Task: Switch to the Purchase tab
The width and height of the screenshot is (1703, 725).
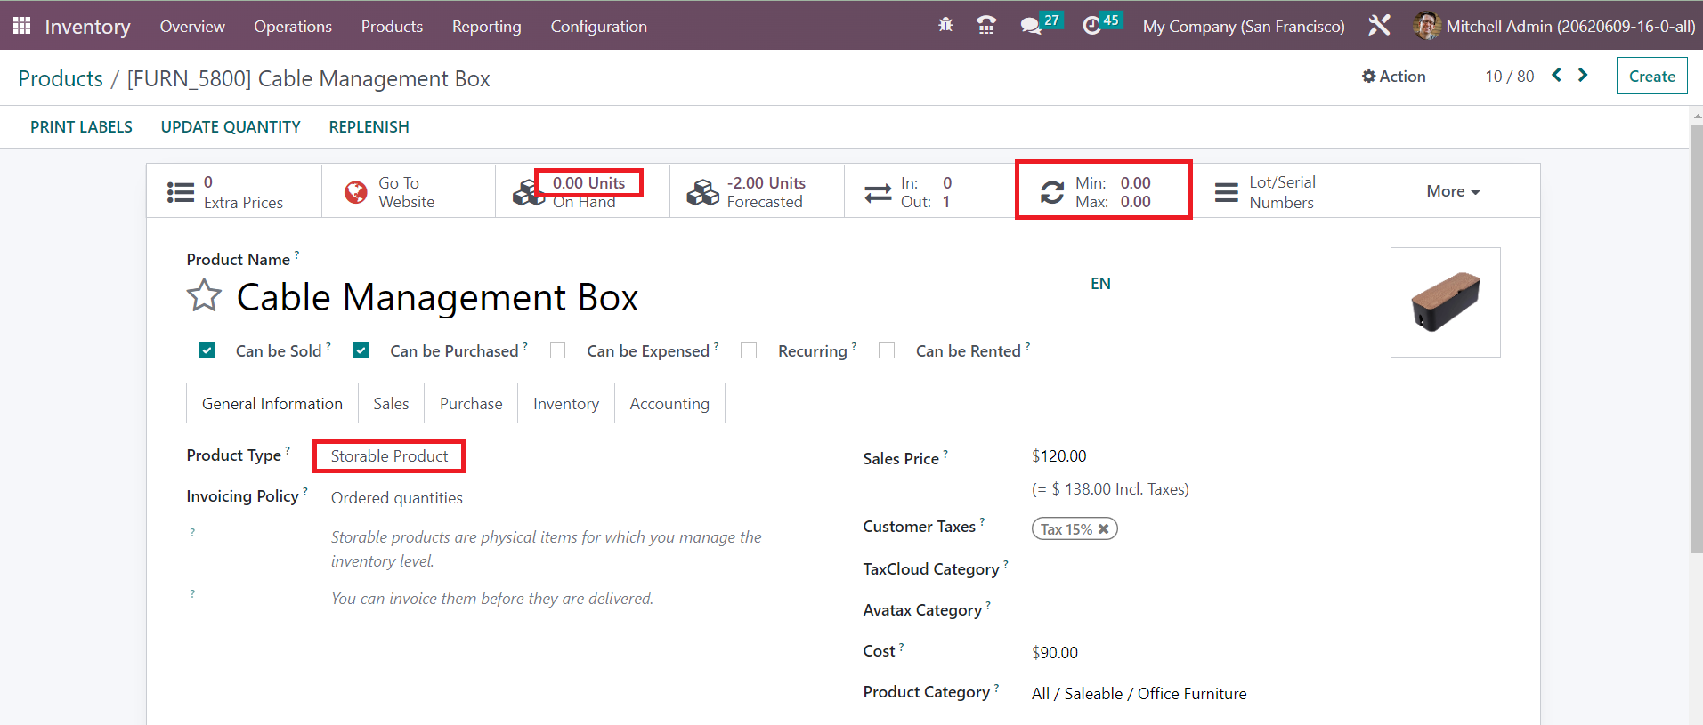Action: [471, 404]
